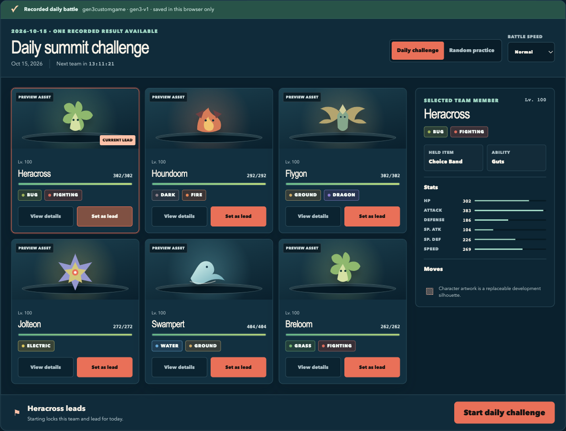
Task: Click the Fighting tag in selected member panel
Action: click(469, 132)
